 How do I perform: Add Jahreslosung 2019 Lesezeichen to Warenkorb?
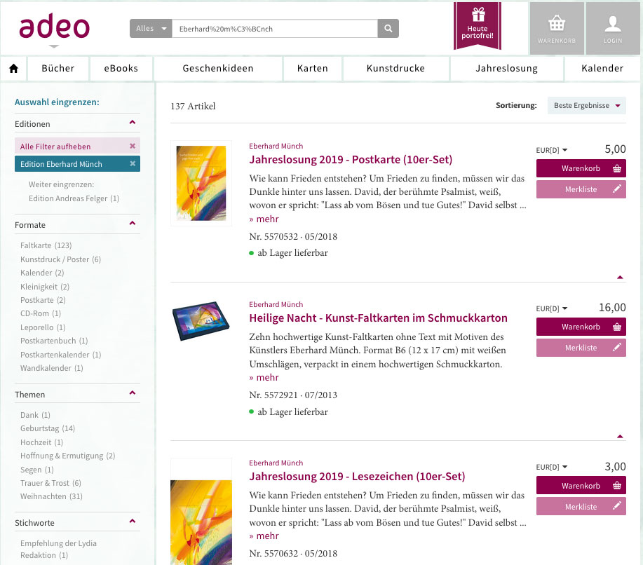pos(581,486)
